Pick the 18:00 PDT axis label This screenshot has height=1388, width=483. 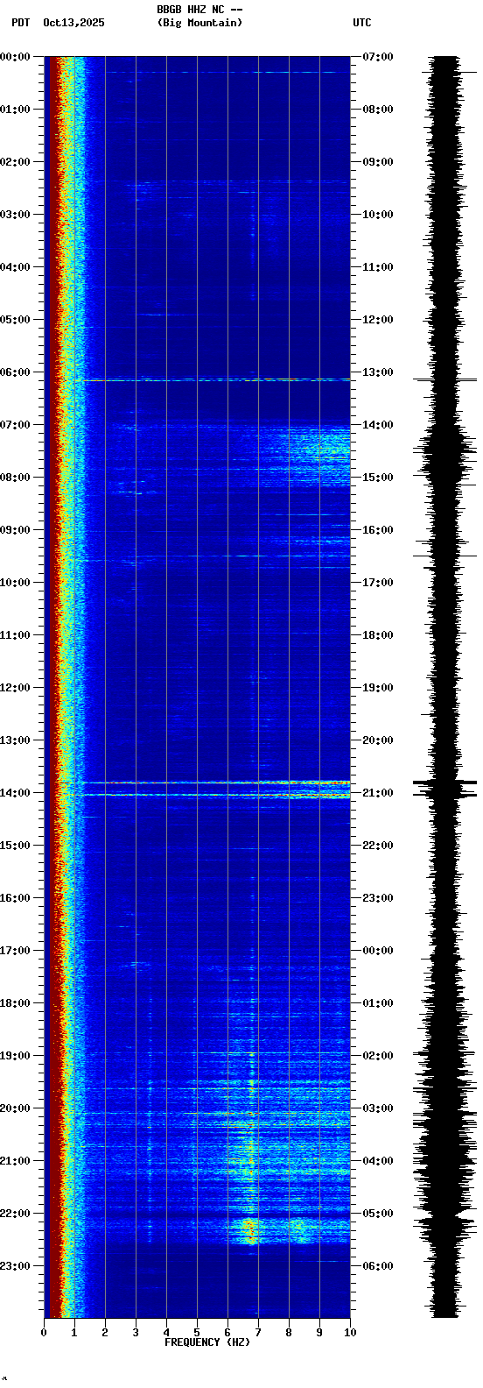pos(15,1003)
